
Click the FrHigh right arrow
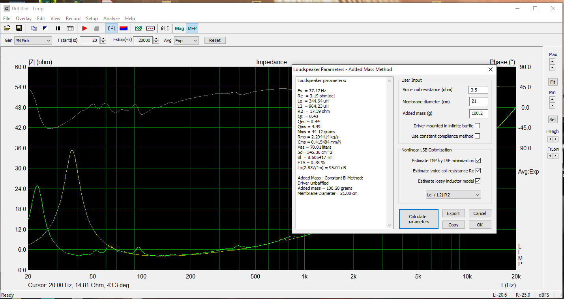[556, 139]
